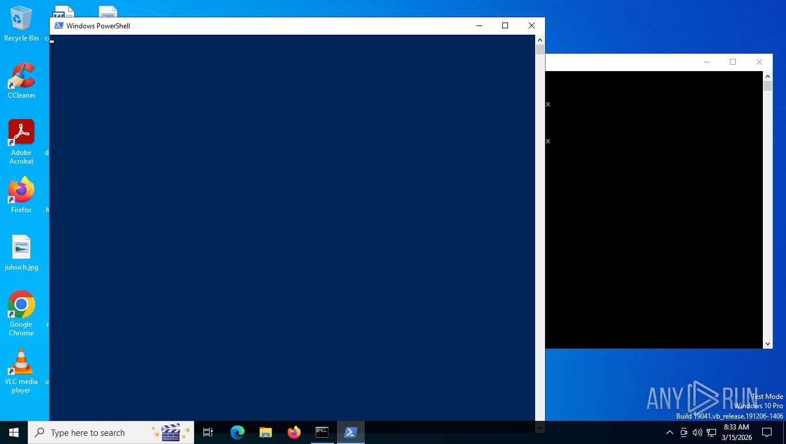Maximize the Windows PowerShell window
The height and width of the screenshot is (444, 786).
pyautogui.click(x=505, y=25)
